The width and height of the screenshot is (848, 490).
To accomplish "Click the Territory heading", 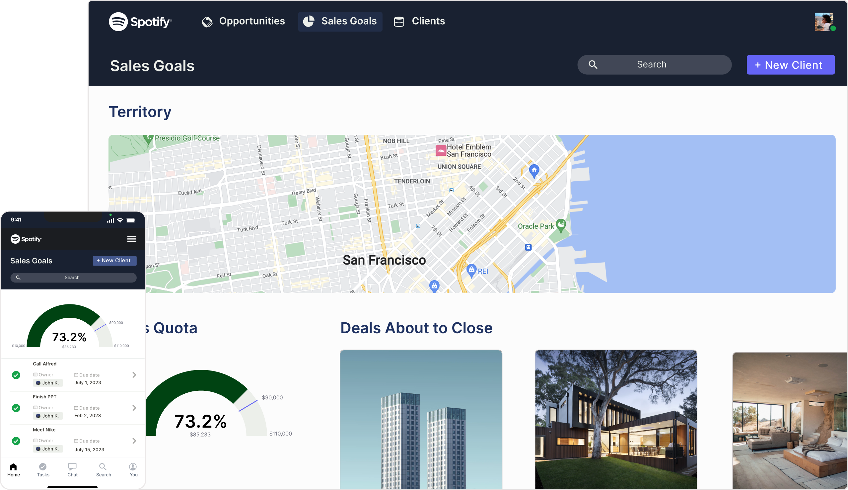I will 140,112.
